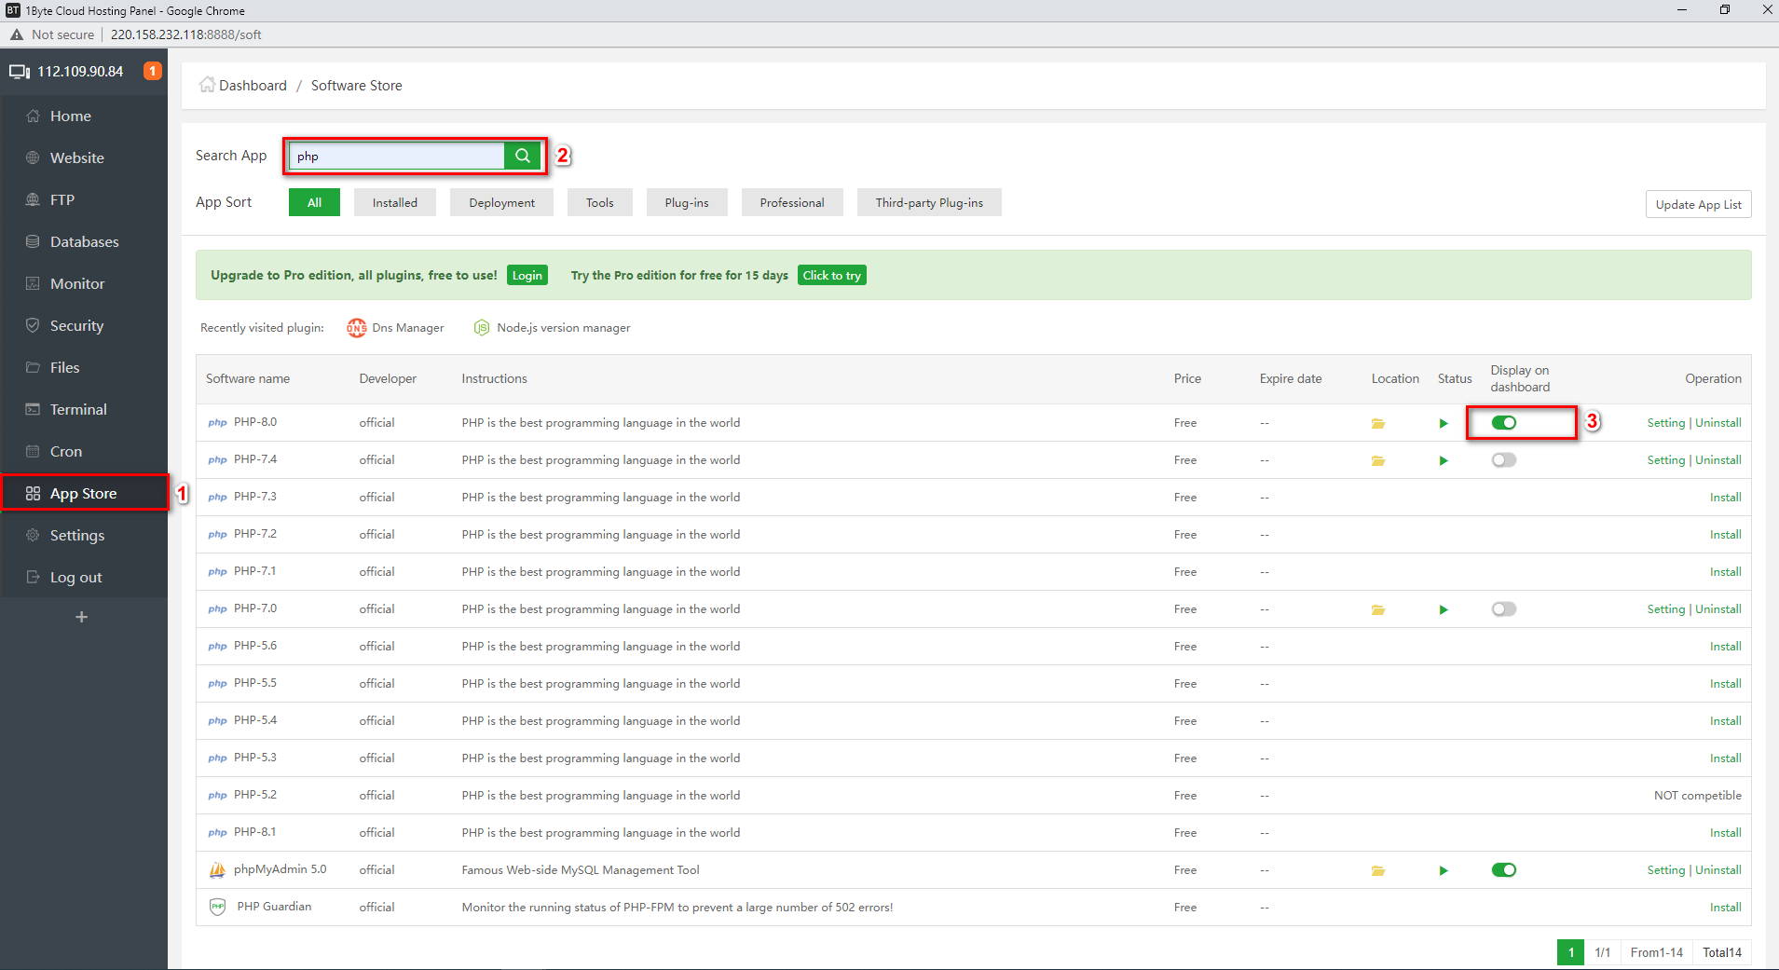Click the PHP Guardian shield icon
Screen dimensions: 1779x970
tap(217, 908)
